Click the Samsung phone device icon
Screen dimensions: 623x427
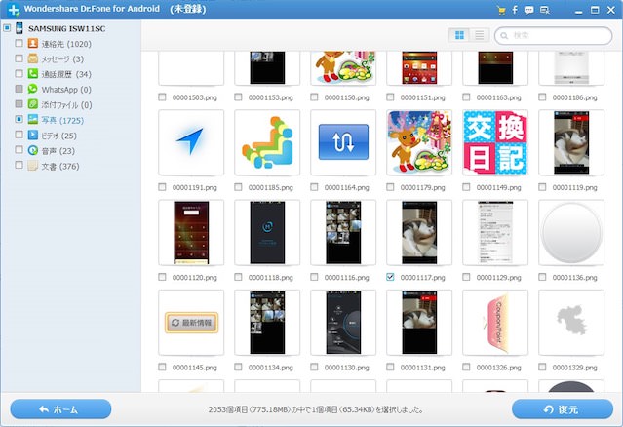(19, 28)
